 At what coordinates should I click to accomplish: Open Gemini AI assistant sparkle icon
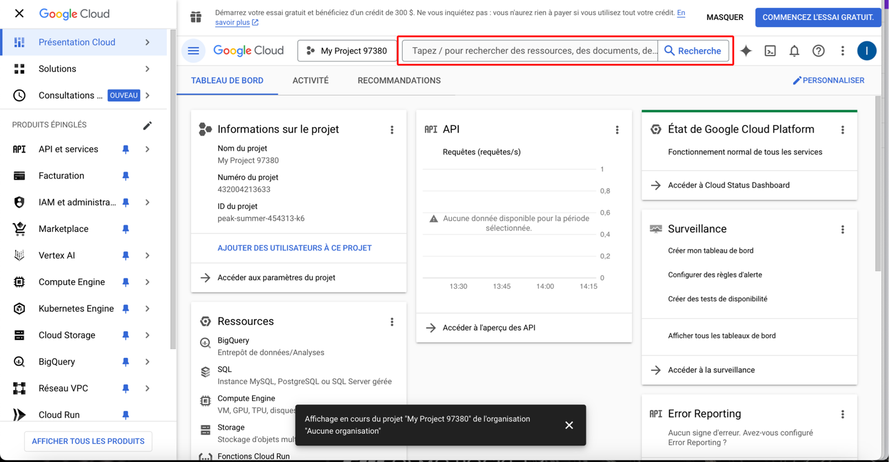click(x=746, y=51)
